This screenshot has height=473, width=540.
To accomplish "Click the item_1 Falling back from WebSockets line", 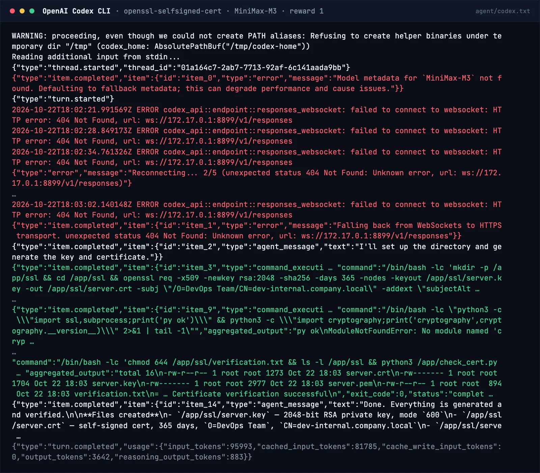I will tap(256, 231).
